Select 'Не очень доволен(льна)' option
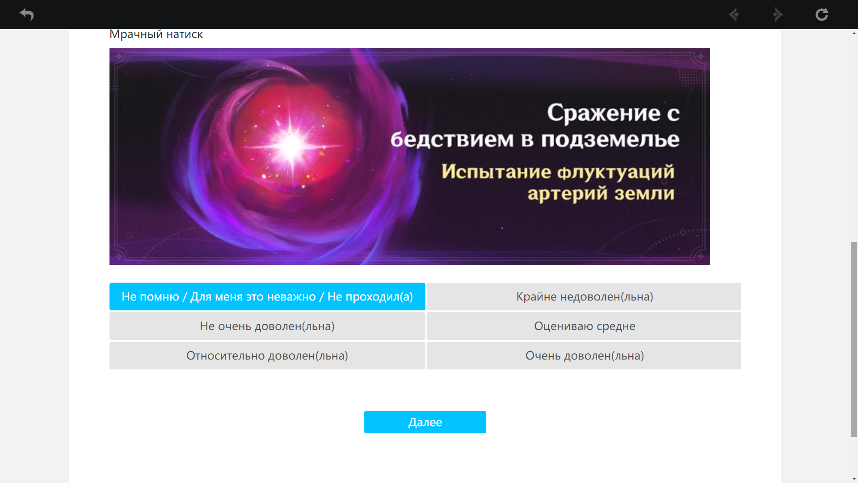858x483 pixels. [x=267, y=326]
